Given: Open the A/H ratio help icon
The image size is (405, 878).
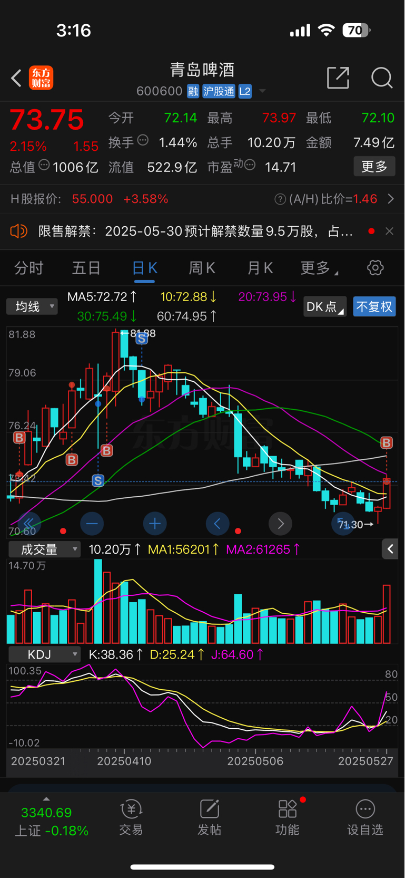Looking at the screenshot, I should pos(280,199).
